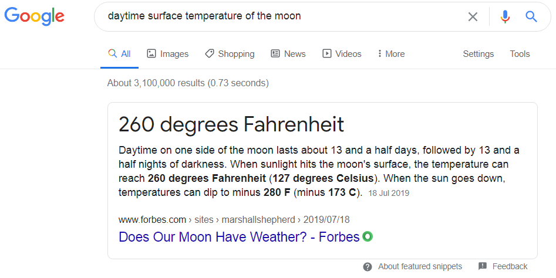The height and width of the screenshot is (278, 556).
Task: Switch to the News tab
Action: pyautogui.click(x=294, y=54)
